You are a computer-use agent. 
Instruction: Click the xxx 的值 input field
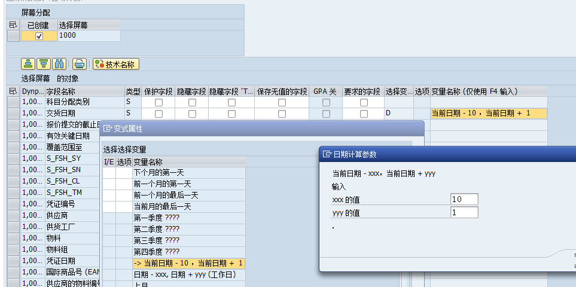click(x=464, y=199)
